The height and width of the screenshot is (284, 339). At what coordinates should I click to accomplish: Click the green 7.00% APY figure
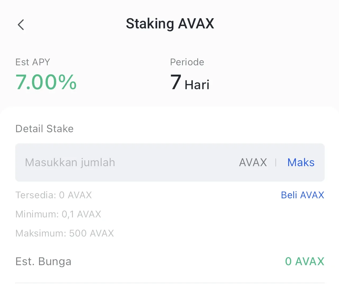coord(46,82)
